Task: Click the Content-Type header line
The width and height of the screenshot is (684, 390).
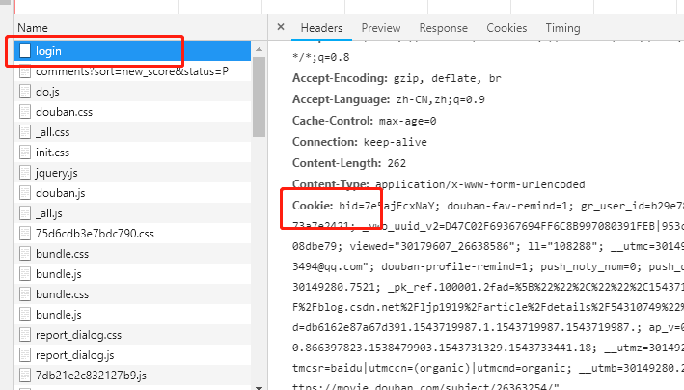Action: pos(438,184)
